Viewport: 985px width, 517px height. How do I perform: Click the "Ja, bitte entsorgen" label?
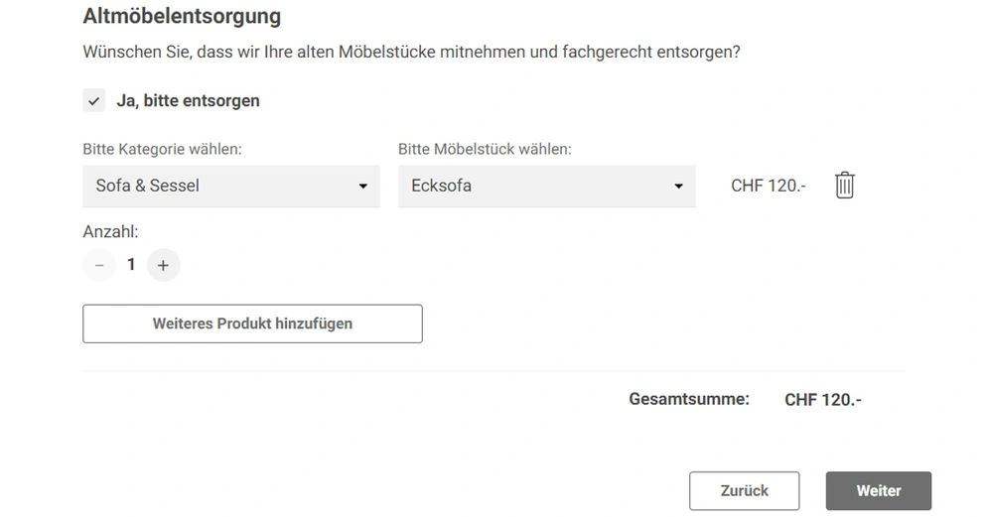(188, 100)
